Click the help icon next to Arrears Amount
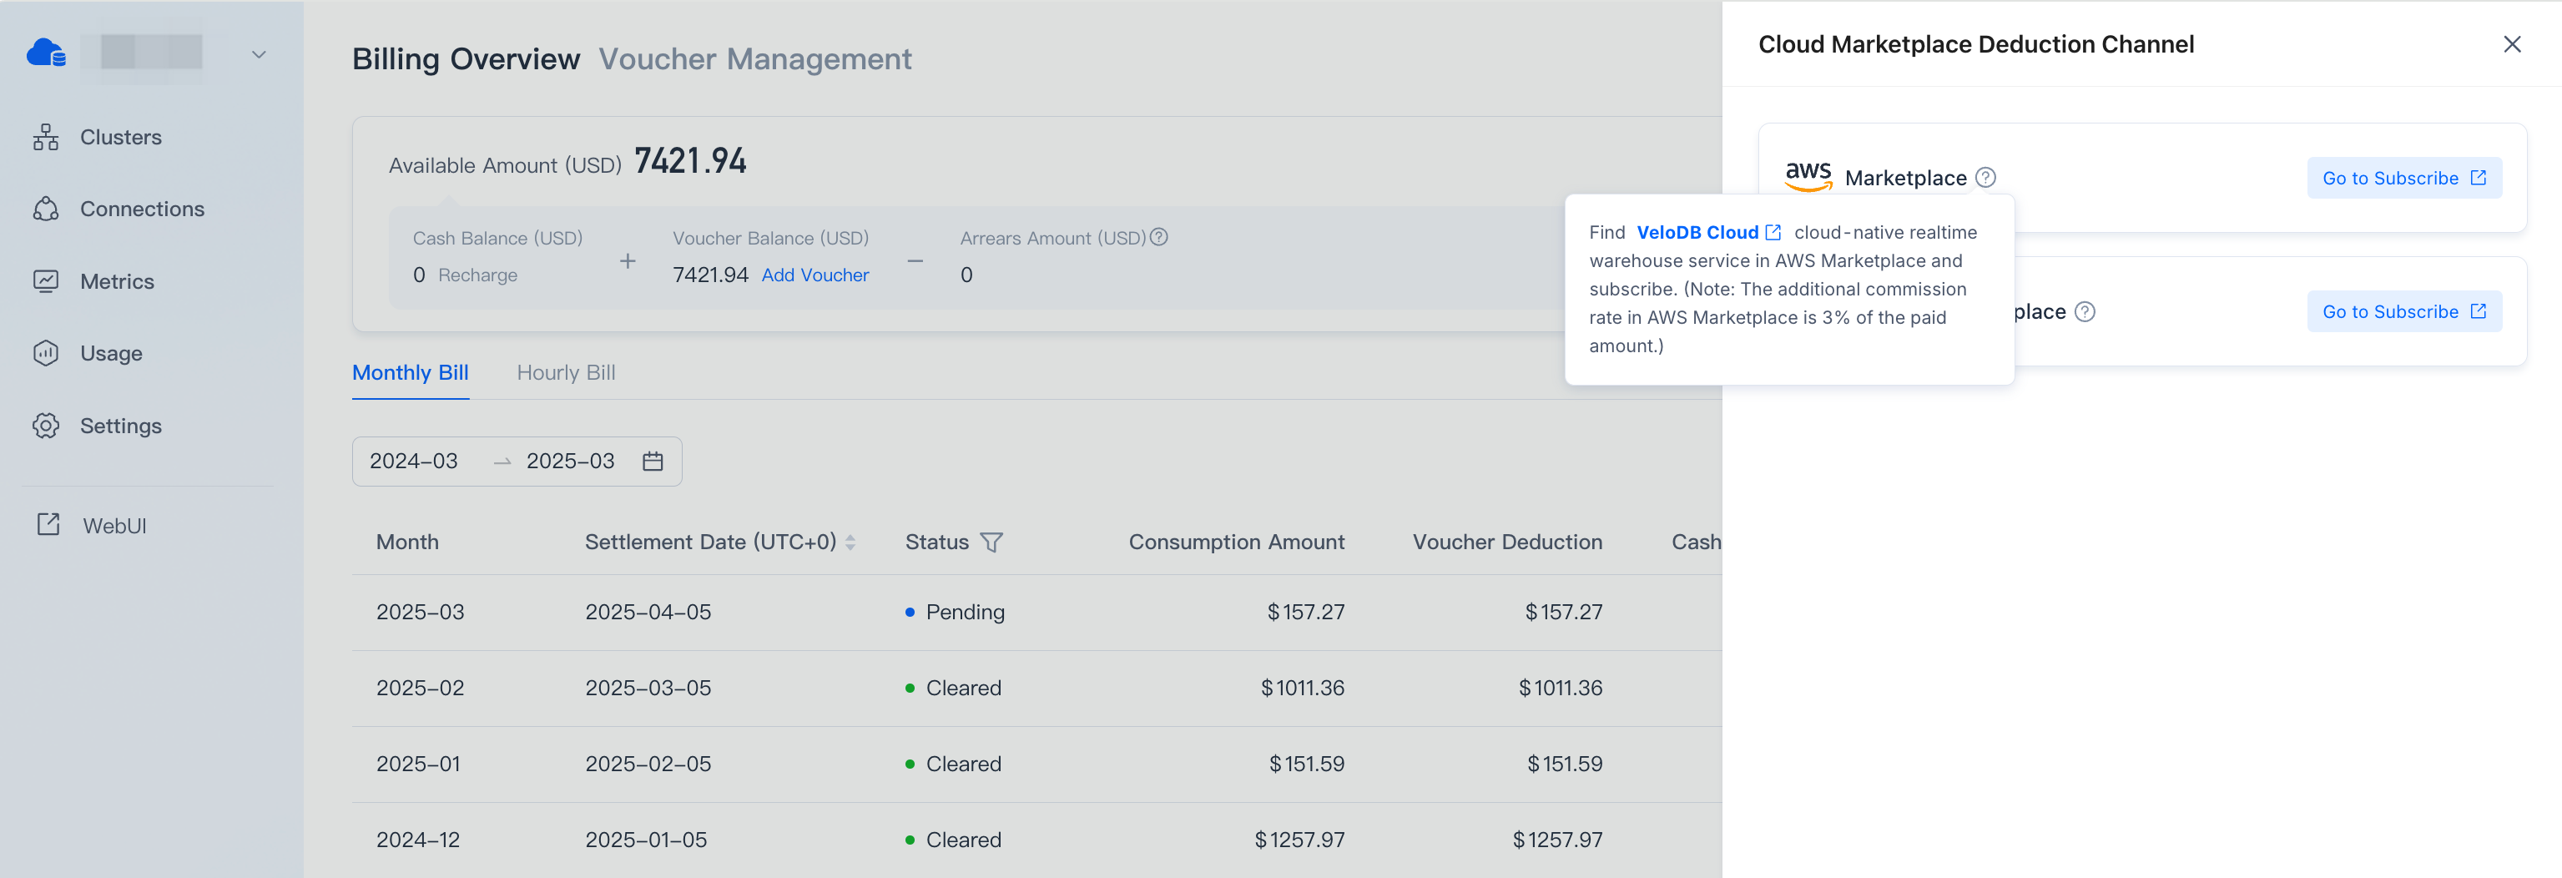2562x878 pixels. pyautogui.click(x=1158, y=238)
